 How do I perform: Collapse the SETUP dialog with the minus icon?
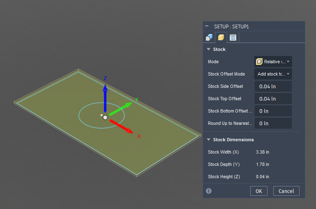tap(207, 26)
